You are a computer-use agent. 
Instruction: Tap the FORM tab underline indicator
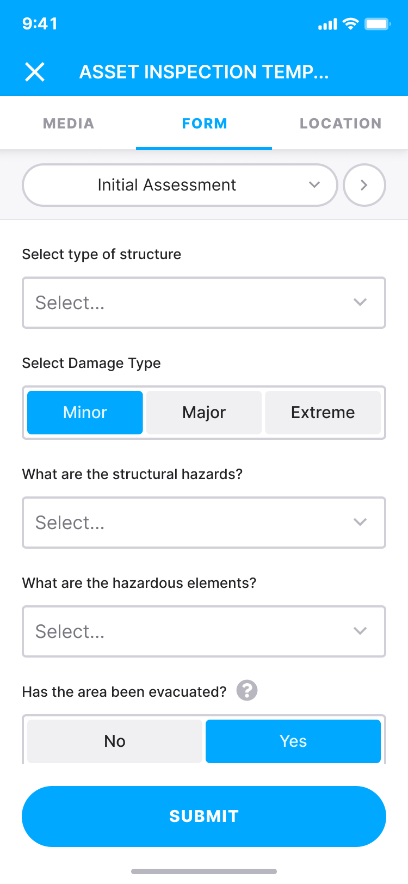pyautogui.click(x=204, y=145)
